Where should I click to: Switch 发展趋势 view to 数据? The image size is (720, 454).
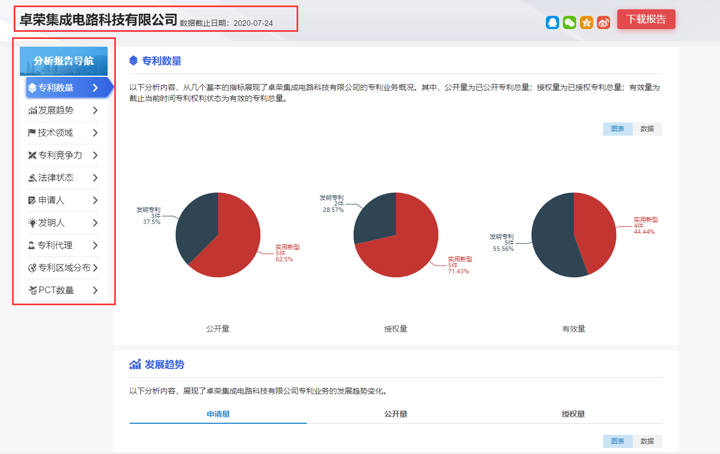click(x=647, y=441)
